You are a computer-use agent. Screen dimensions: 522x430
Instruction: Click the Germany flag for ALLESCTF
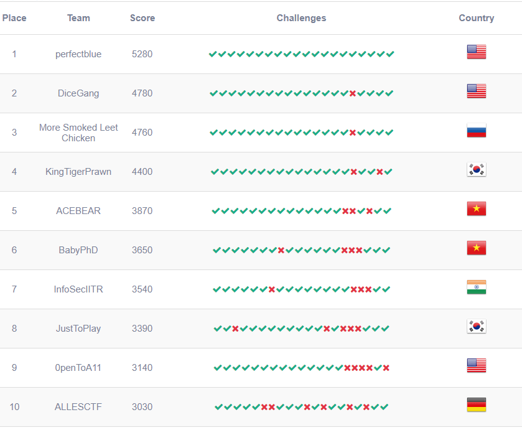(476, 404)
